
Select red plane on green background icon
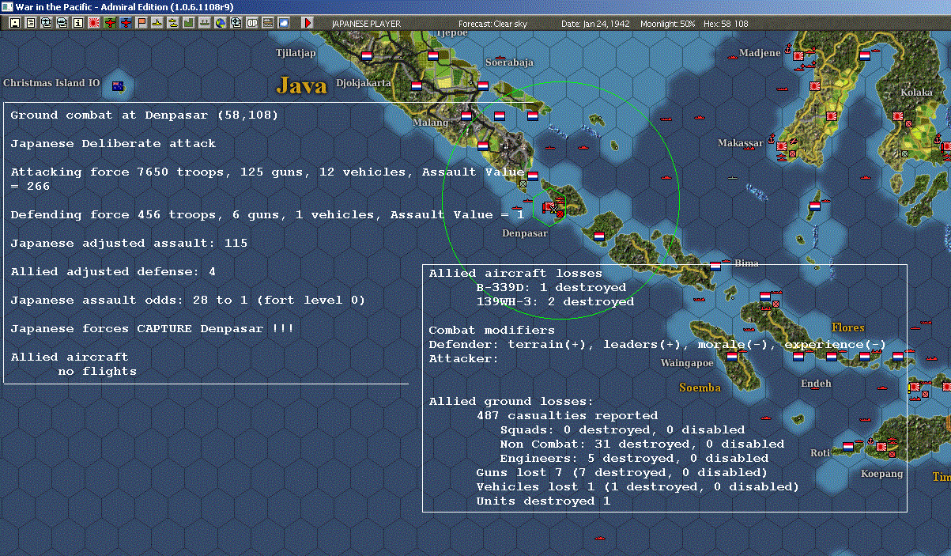(x=110, y=23)
